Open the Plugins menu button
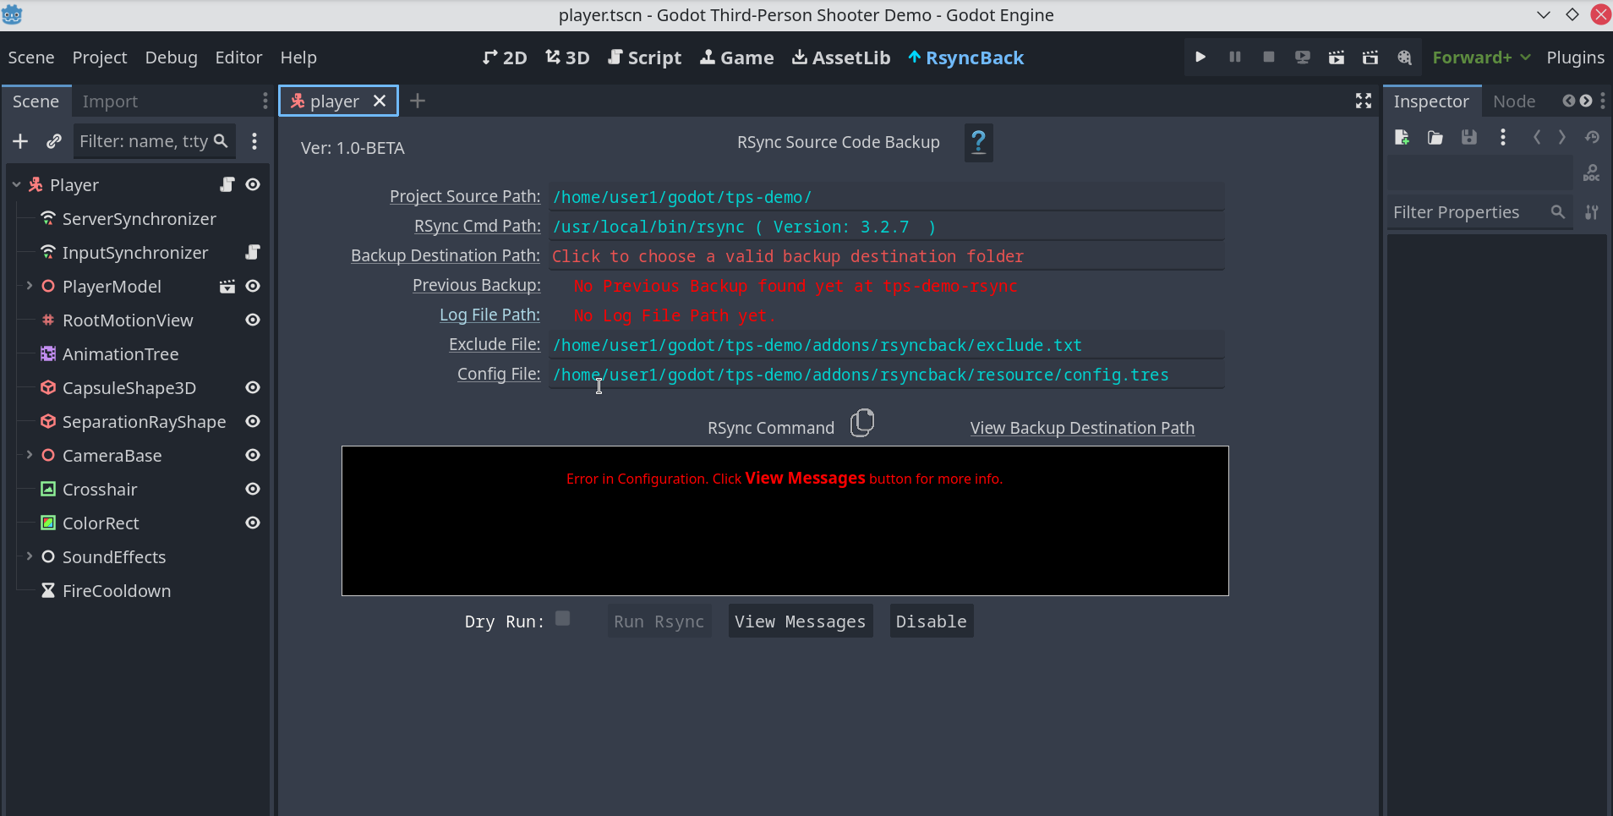This screenshot has width=1613, height=816. point(1575,57)
